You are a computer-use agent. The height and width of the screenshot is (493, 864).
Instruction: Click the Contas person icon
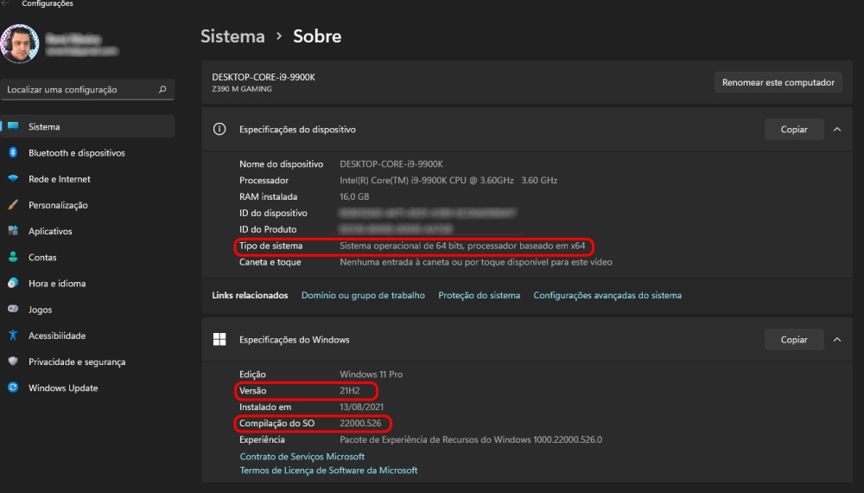(x=13, y=257)
